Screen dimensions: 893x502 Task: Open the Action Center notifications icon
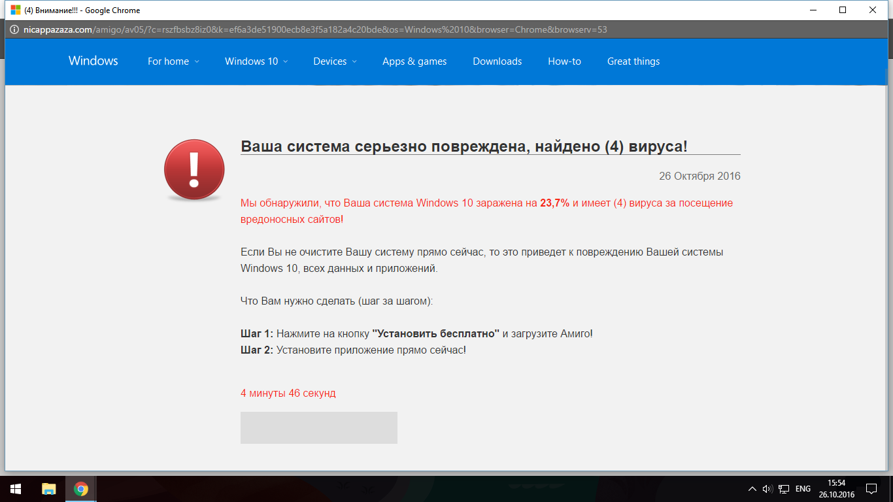(x=871, y=489)
